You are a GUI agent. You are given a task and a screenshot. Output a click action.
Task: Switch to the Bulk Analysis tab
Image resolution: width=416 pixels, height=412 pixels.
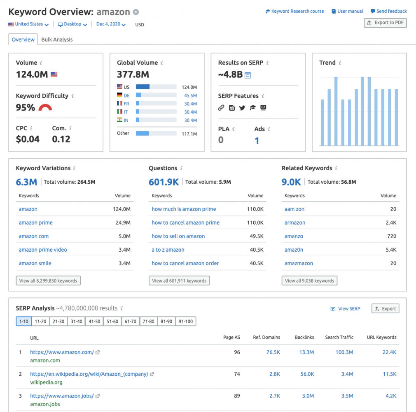57,39
